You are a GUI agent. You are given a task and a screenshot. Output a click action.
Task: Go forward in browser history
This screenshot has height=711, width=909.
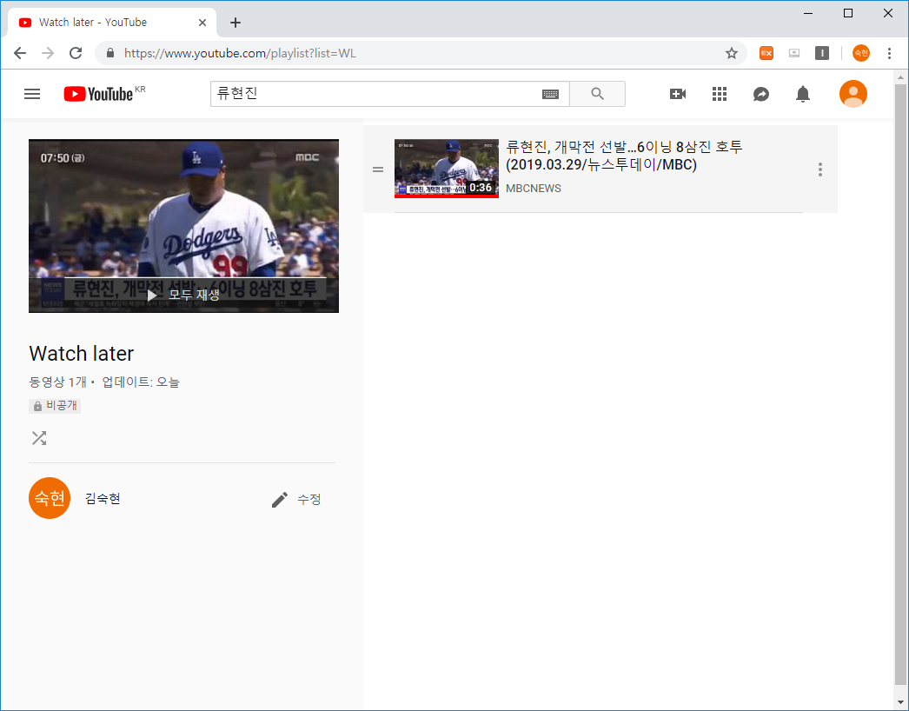48,53
